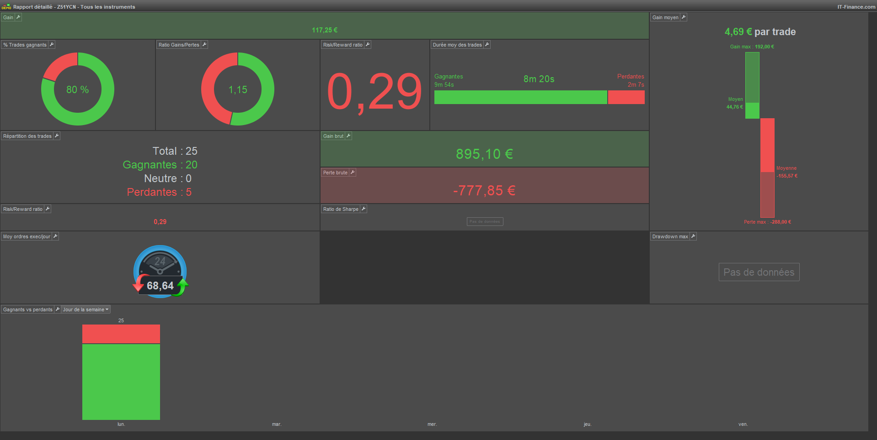The image size is (877, 440).
Task: Click the Drawdown max Pas de données button
Action: coord(759,272)
